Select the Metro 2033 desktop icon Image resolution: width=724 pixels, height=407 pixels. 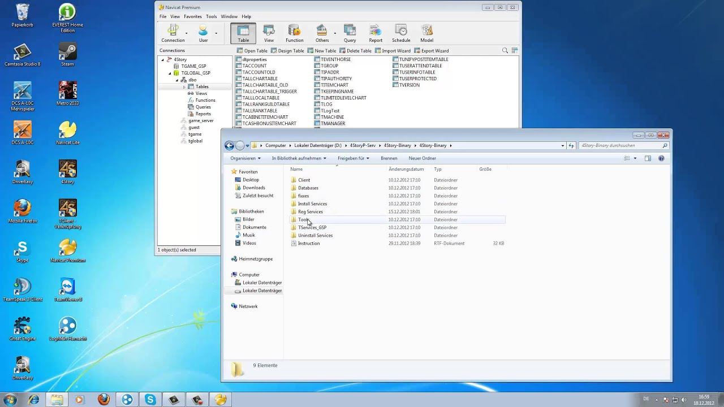coord(67,94)
